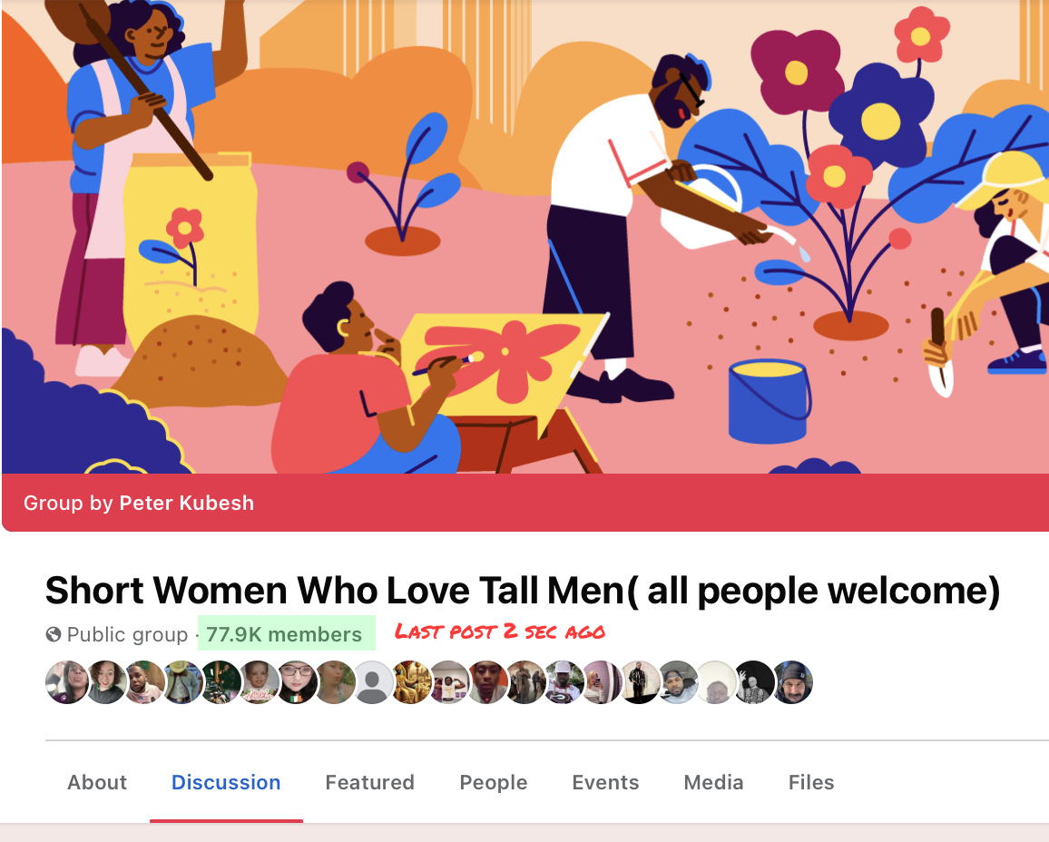1049x842 pixels.
Task: Open the avatar of man in white bucket hat
Action: [564, 682]
